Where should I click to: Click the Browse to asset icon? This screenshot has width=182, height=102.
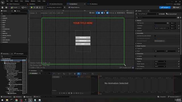tap(7, 7)
